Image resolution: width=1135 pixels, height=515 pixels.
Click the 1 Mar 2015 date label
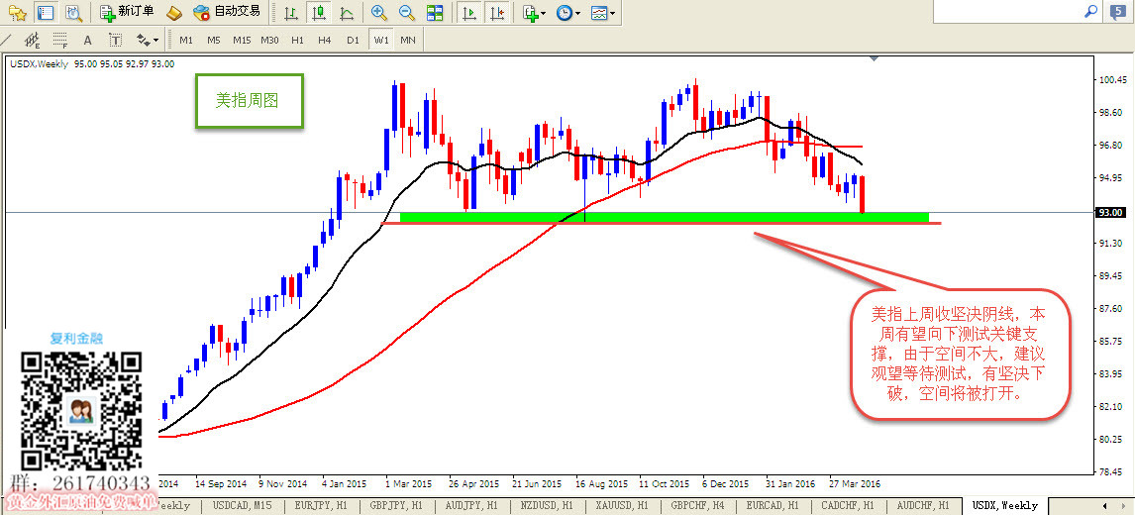tap(407, 483)
